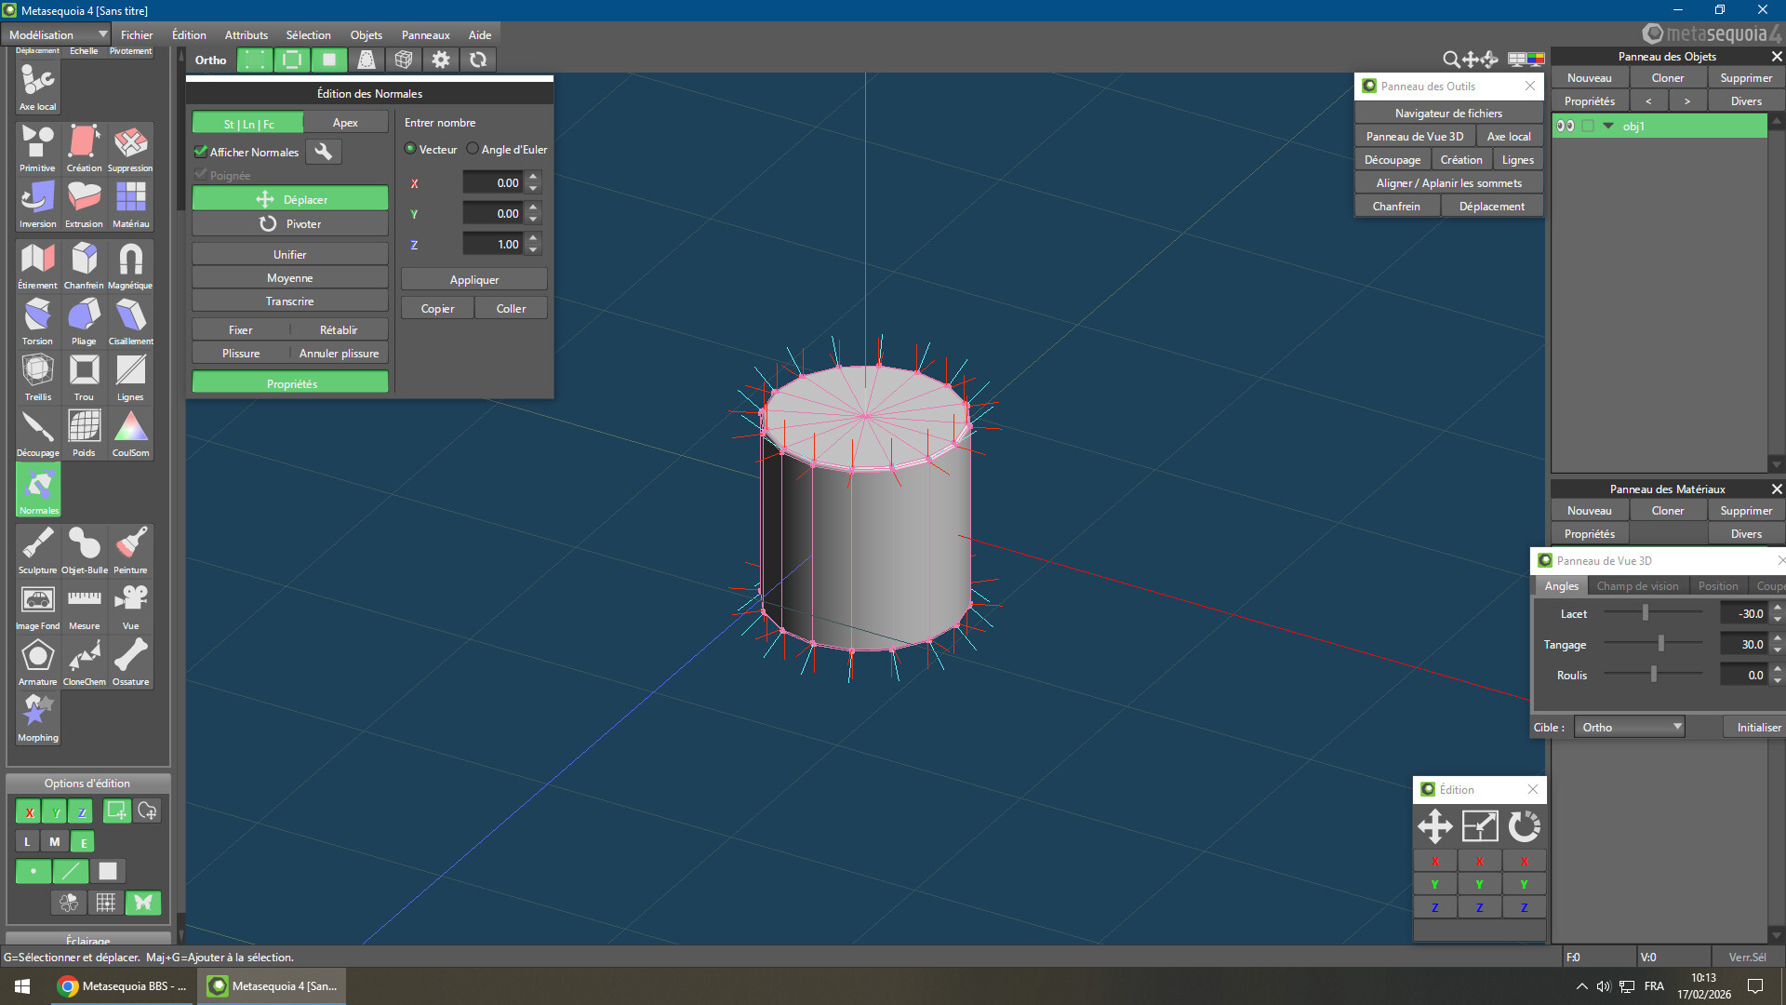Image resolution: width=1786 pixels, height=1005 pixels.
Task: Adjust the Lacet angle slider
Action: [1646, 612]
